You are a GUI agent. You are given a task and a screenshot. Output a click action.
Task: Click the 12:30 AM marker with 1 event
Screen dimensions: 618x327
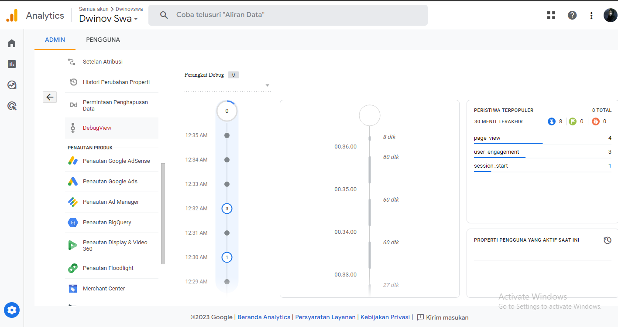pyautogui.click(x=227, y=257)
